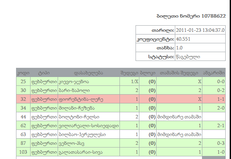The height and width of the screenshot is (159, 231).
Task: Click the 'კოდი' column header
Action: click(23, 73)
